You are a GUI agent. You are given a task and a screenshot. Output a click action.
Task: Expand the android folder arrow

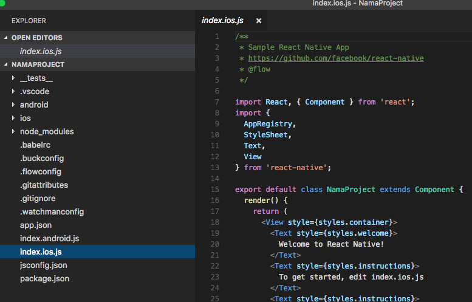pos(13,105)
